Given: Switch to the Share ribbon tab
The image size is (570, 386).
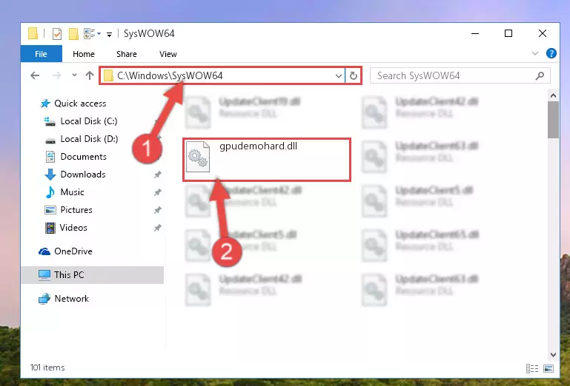Looking at the screenshot, I should (127, 54).
